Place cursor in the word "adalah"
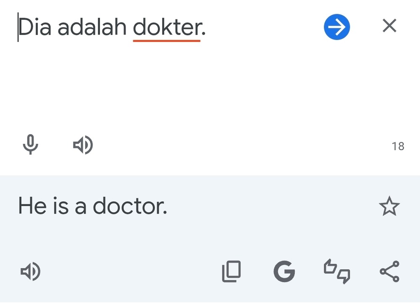This screenshot has width=420, height=305. pyautogui.click(x=92, y=28)
